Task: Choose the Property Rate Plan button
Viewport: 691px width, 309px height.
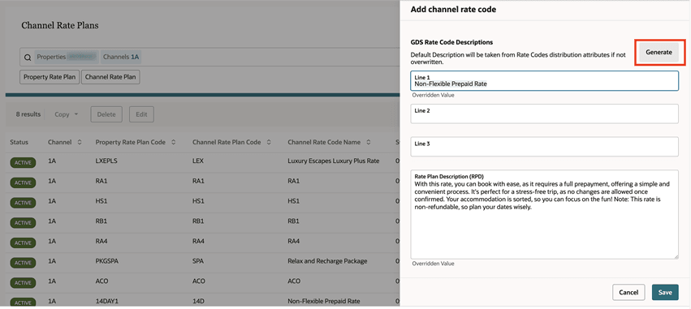Action: tap(50, 77)
